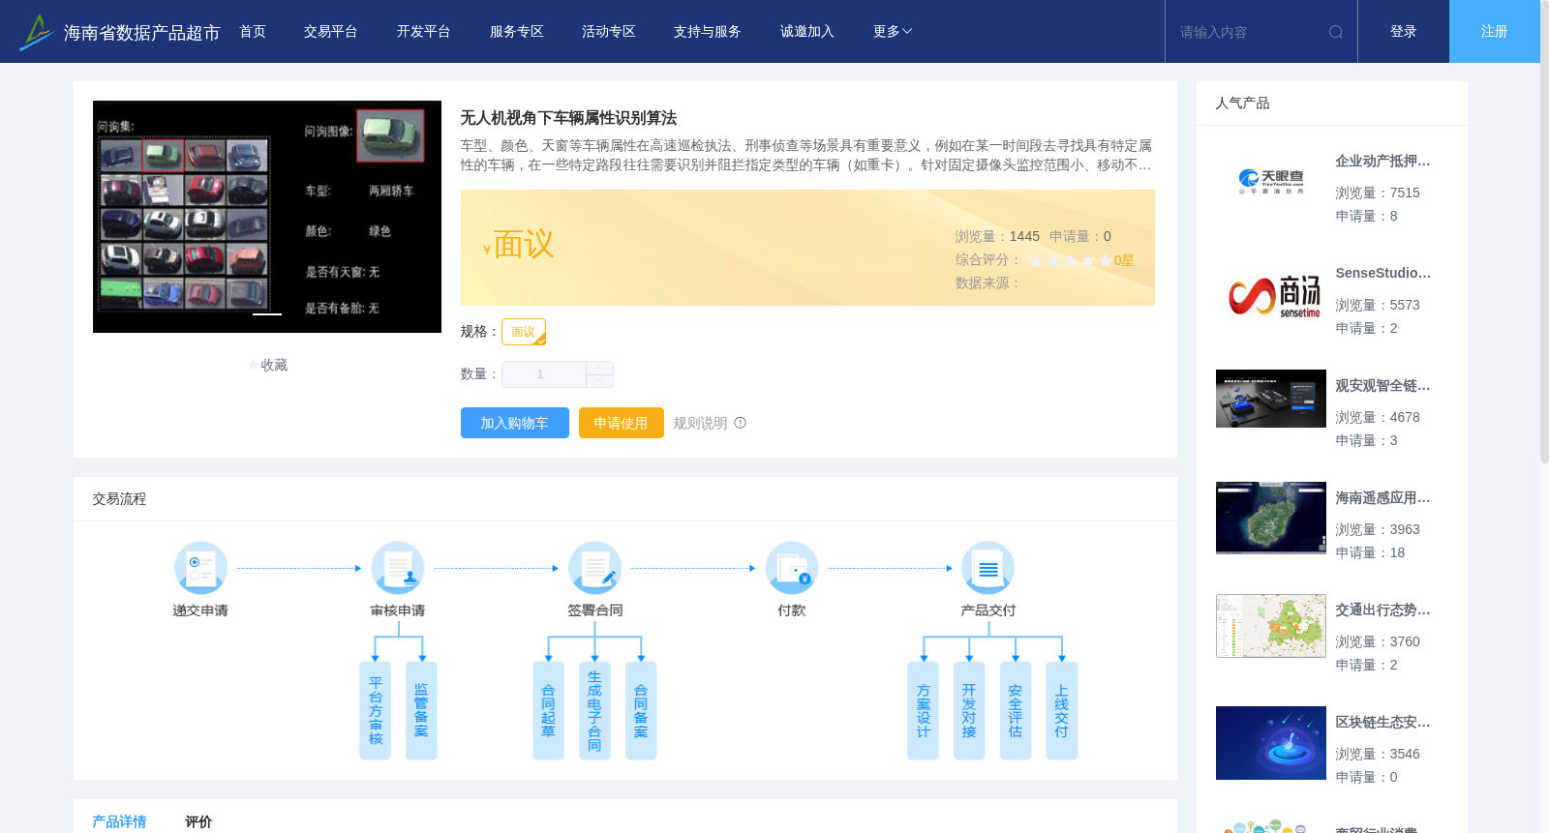Click the 交易流程 heading
Screen dimensions: 1549x833
click(119, 499)
